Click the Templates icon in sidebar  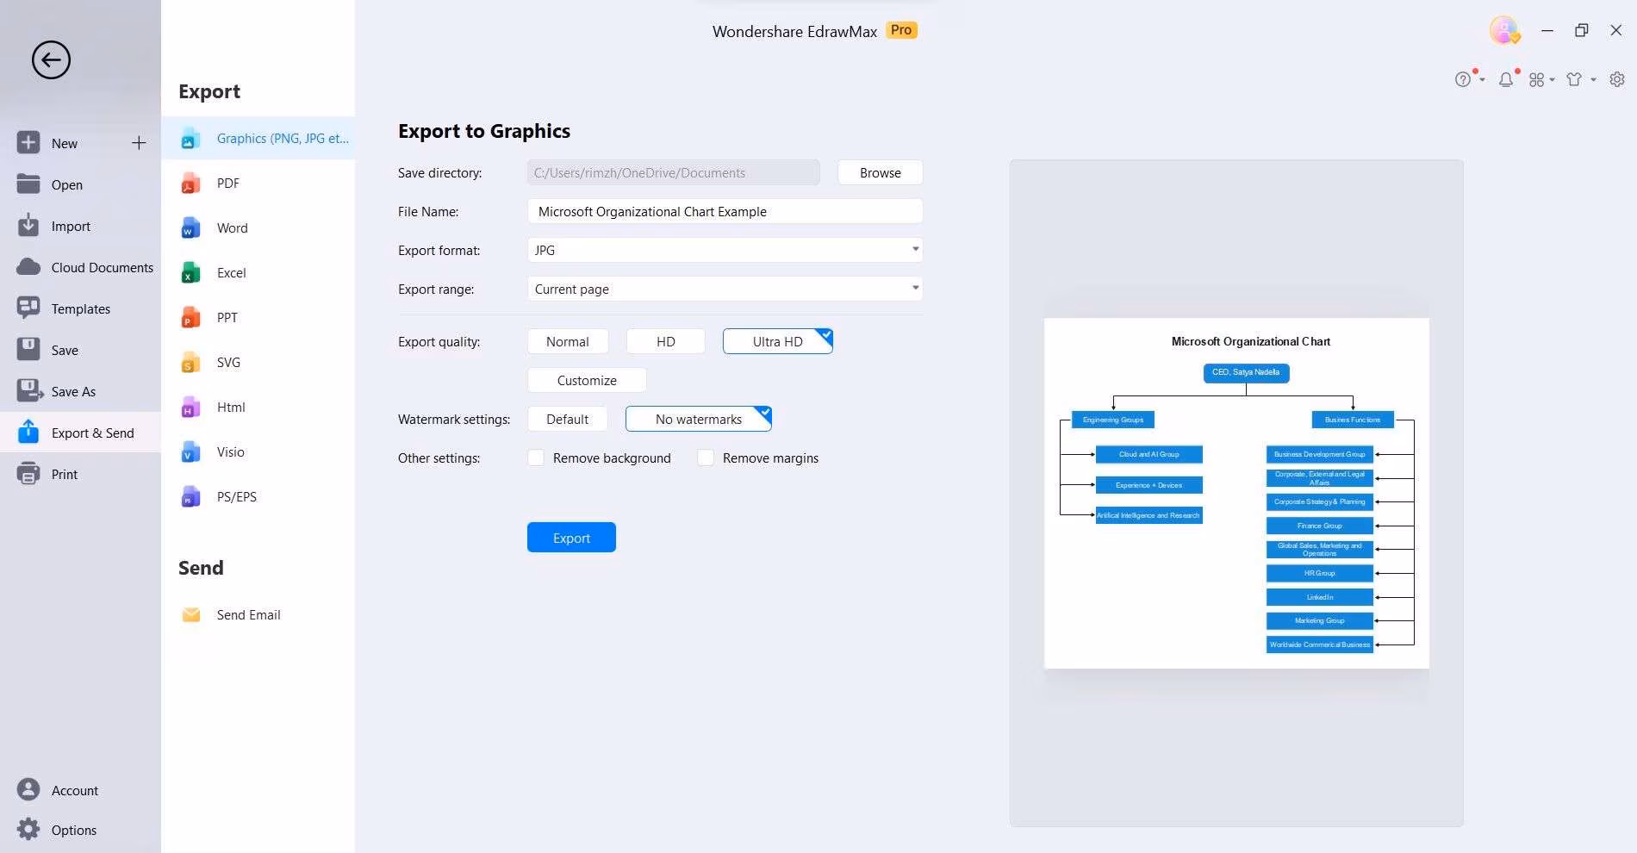(x=28, y=308)
